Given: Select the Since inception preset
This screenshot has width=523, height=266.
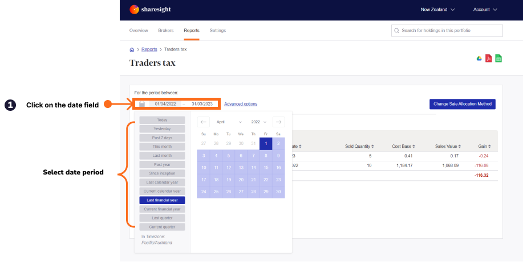Looking at the screenshot, I should coord(162,173).
